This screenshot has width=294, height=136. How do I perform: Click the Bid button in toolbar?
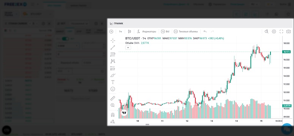tap(165, 32)
